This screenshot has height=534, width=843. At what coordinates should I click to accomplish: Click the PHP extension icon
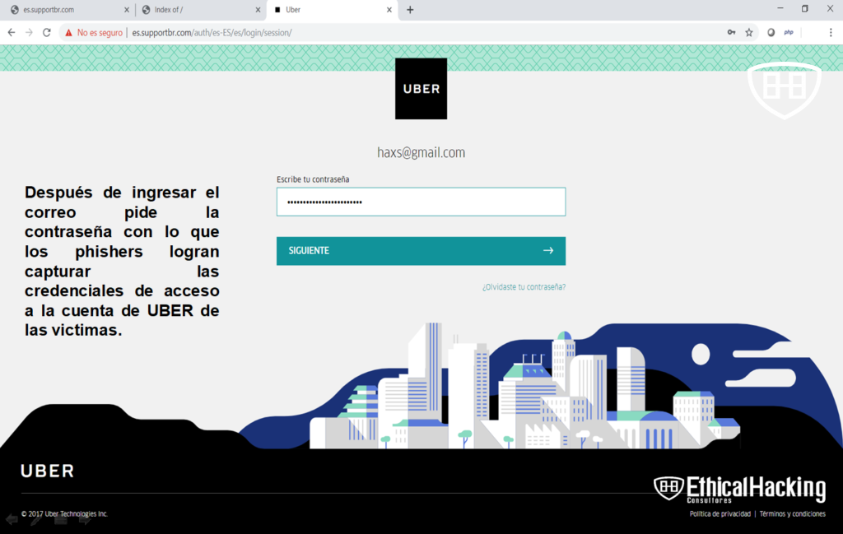pos(789,33)
